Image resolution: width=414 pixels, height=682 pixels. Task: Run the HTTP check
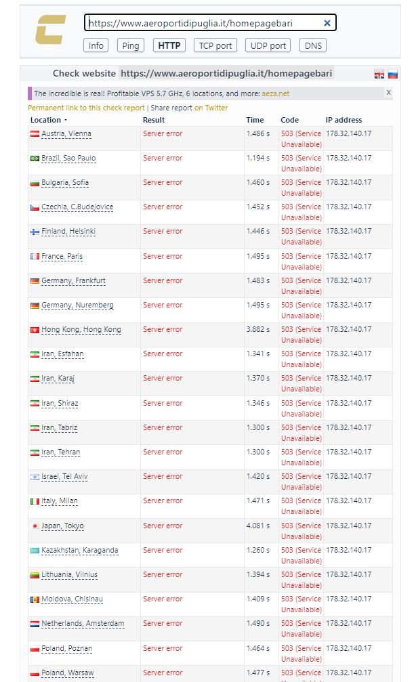(169, 45)
